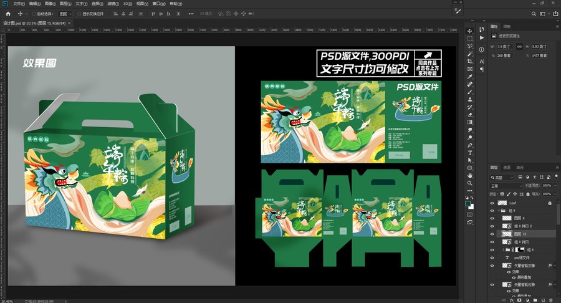561x303 pixels.
Task: Open the Actions play-button panel icon
Action: tap(482, 37)
